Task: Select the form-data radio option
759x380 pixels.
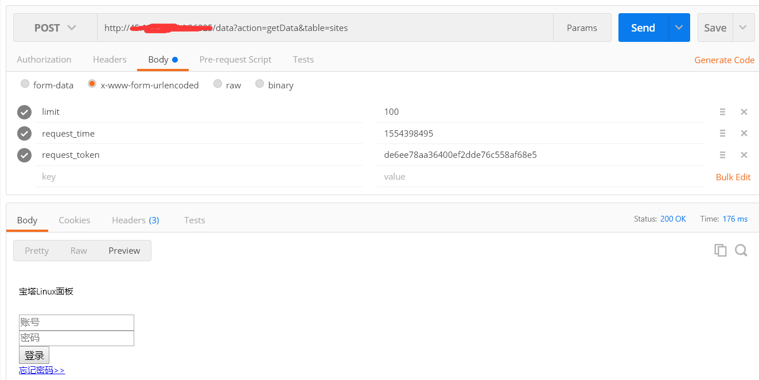Action: (x=25, y=84)
